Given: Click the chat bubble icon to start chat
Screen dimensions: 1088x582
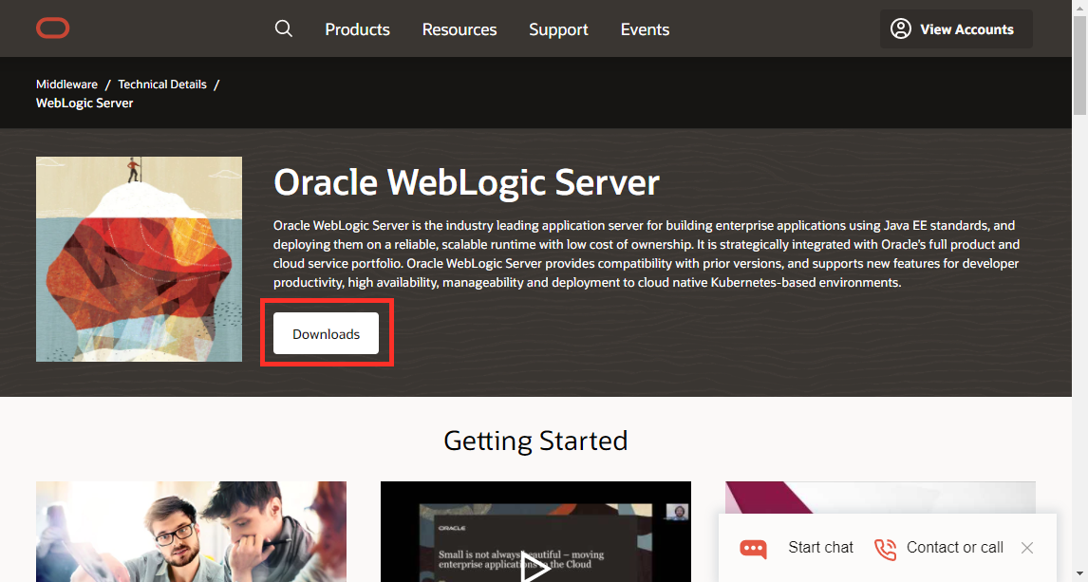Looking at the screenshot, I should pyautogui.click(x=753, y=549).
